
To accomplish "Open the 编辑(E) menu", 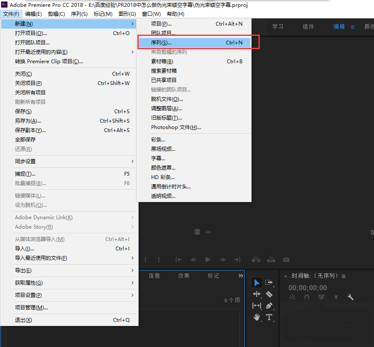I will [33, 14].
